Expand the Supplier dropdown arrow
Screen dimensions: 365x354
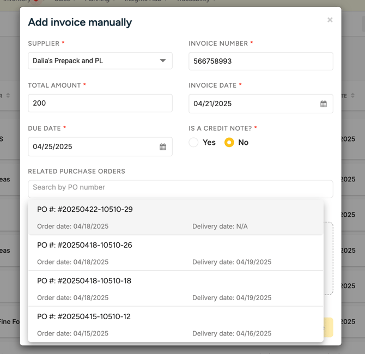pos(163,61)
